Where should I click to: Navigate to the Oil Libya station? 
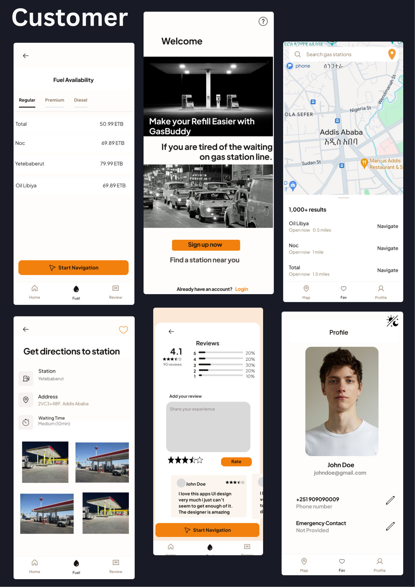click(387, 226)
